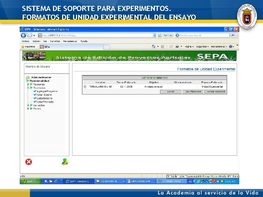
Task: Click the Home page icon in the command bar
Action: click(x=153, y=47)
